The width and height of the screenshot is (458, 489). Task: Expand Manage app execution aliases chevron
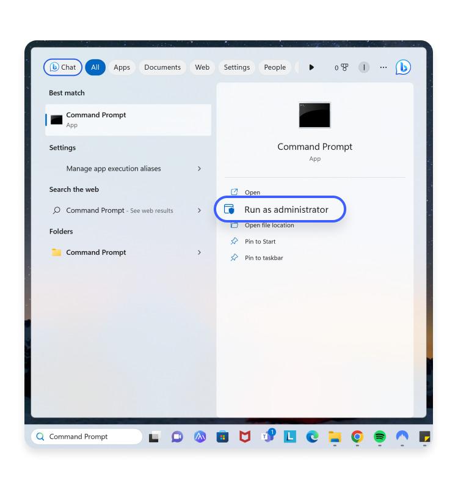tap(200, 169)
